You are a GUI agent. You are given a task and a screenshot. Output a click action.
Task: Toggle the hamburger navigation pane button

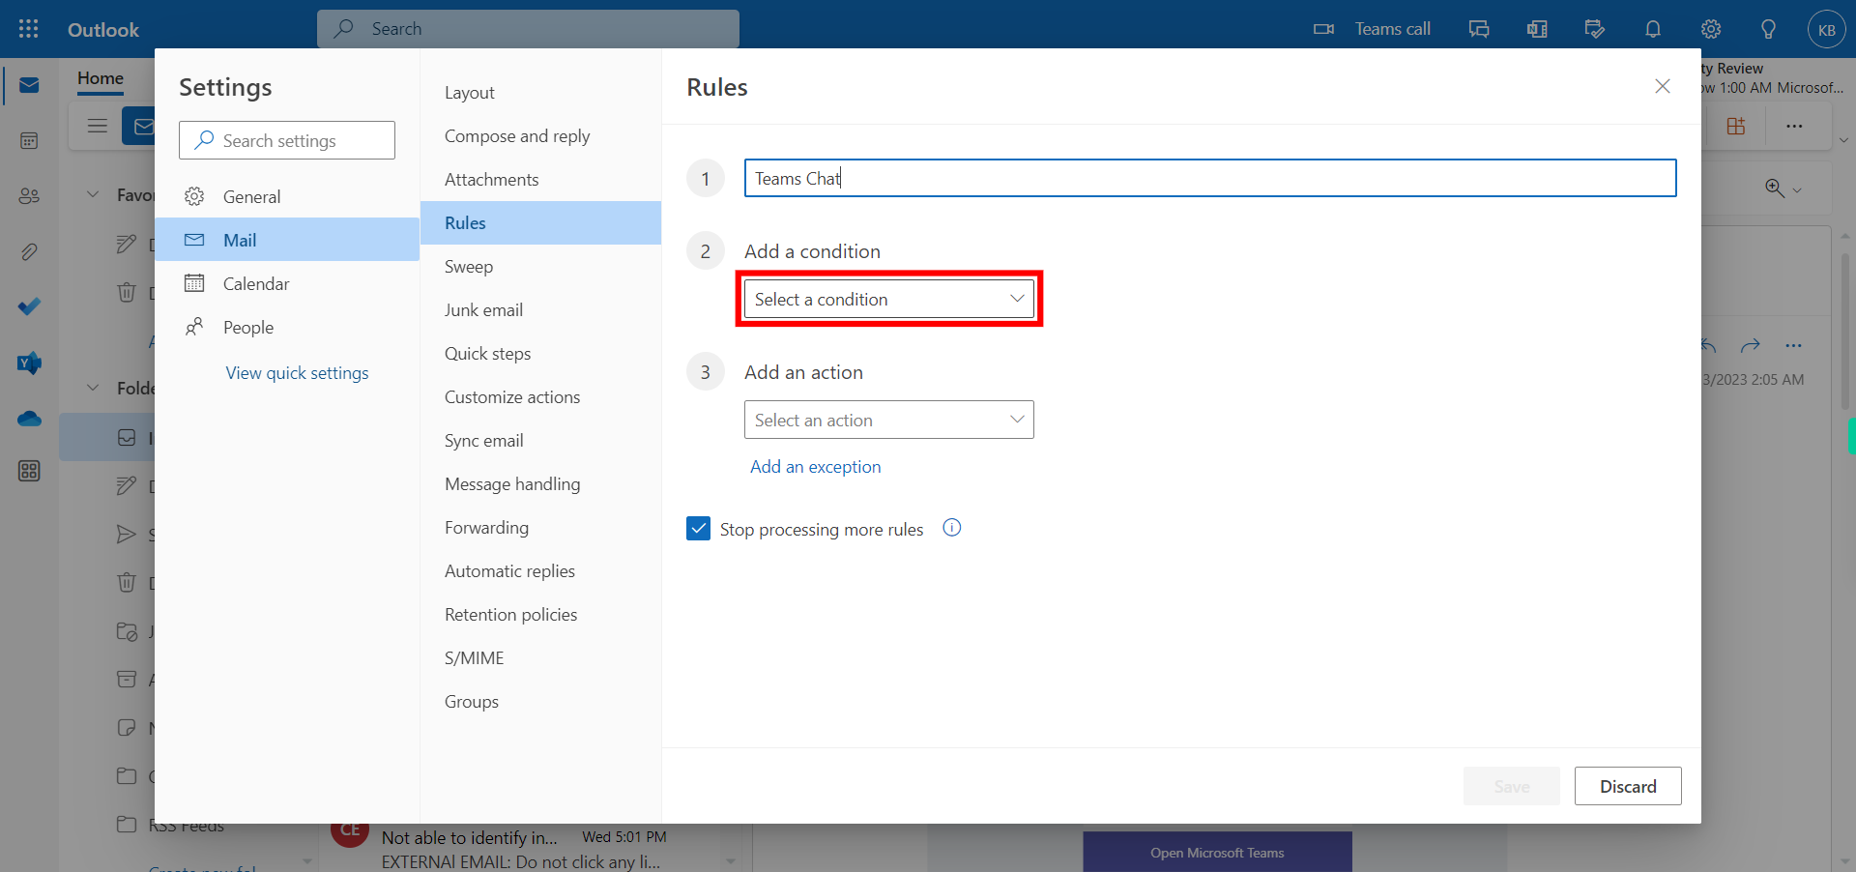pos(97,126)
